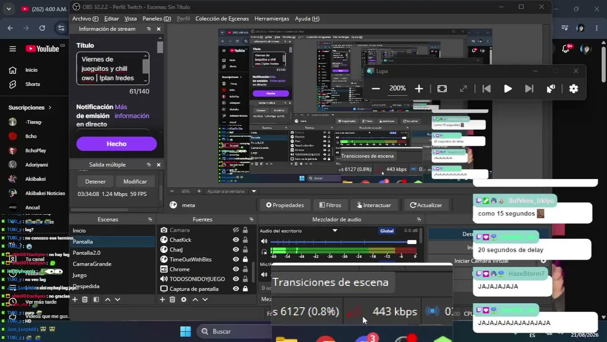Pop out the Fuentes dock
Screen dimensions: 607x342
[x=252, y=219]
